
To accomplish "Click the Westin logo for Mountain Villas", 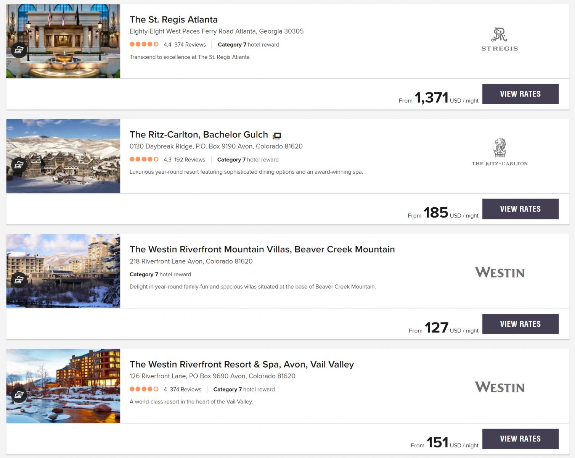I will (x=500, y=272).
